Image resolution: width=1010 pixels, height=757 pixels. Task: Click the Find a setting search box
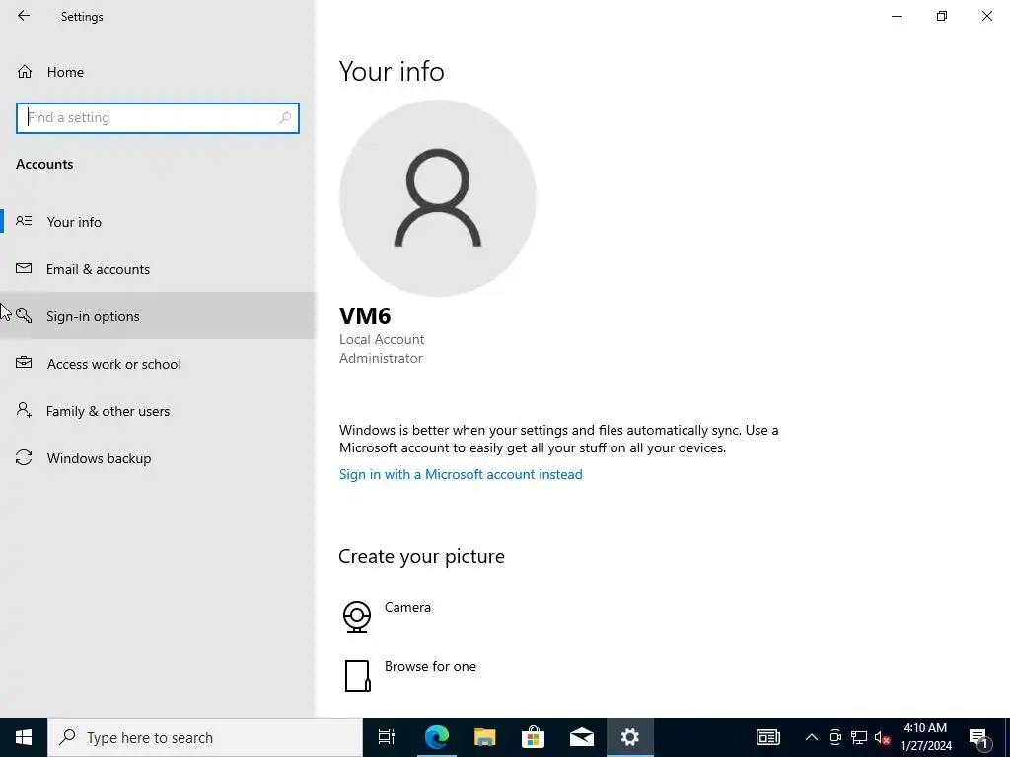click(x=158, y=118)
